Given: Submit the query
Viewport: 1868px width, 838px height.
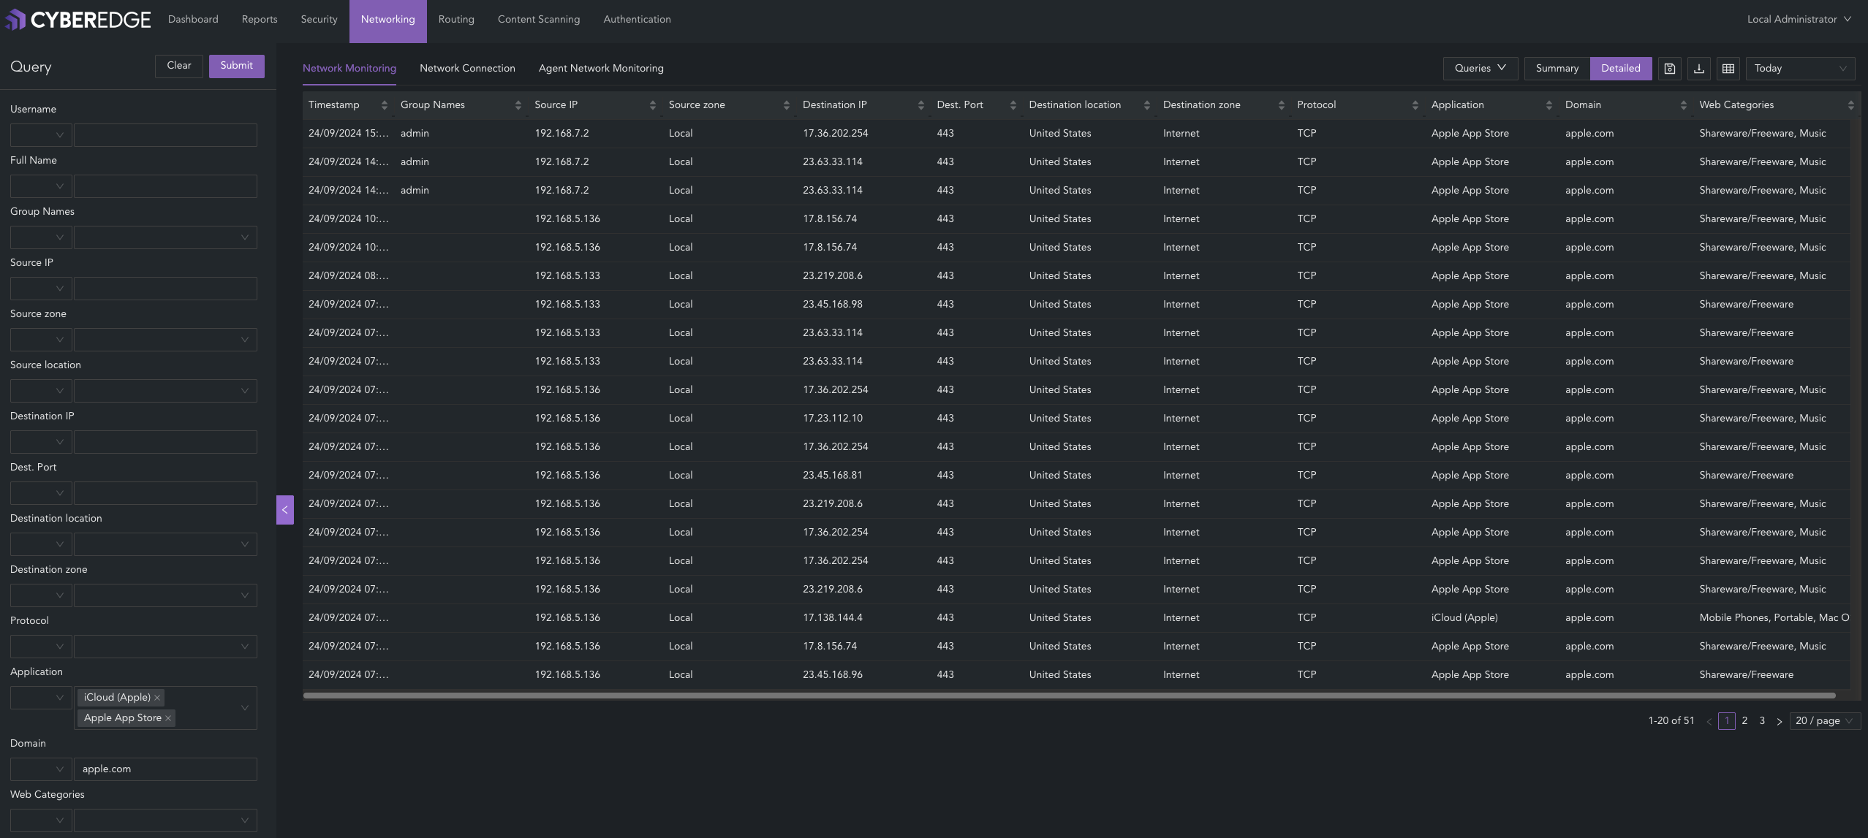Looking at the screenshot, I should 237,66.
